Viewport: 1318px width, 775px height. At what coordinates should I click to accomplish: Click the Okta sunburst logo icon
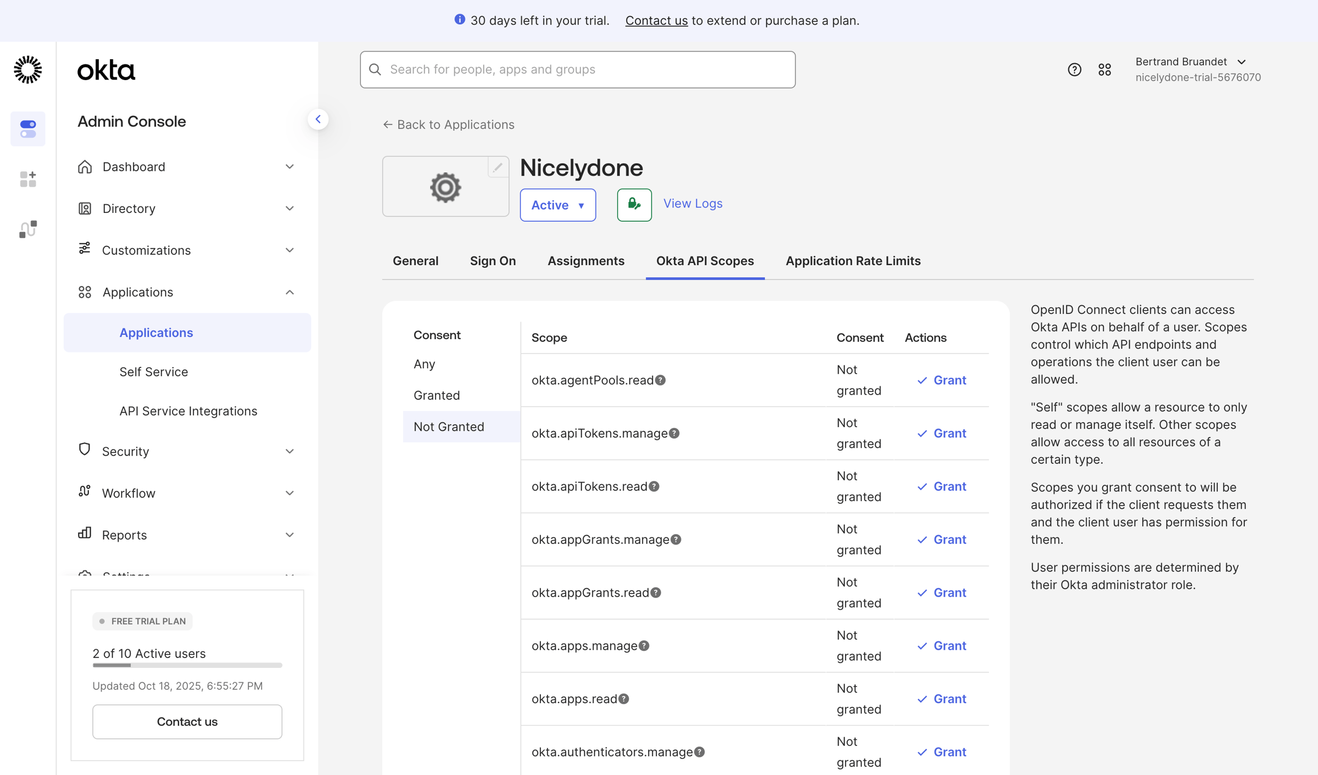point(27,70)
